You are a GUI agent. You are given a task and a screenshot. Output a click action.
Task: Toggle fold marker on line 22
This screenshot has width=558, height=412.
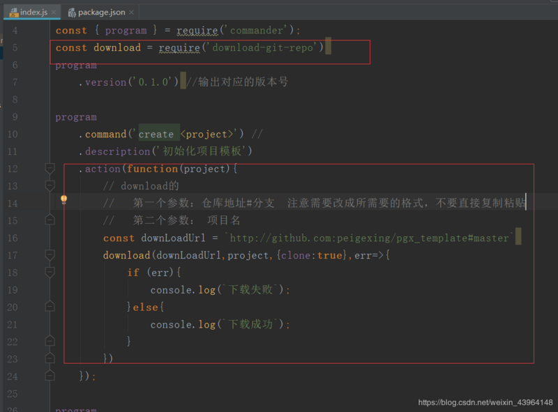point(50,341)
